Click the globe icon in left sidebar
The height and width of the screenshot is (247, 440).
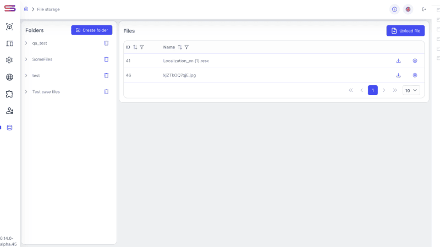click(9, 77)
